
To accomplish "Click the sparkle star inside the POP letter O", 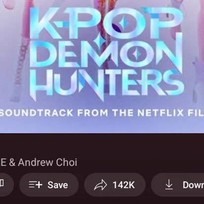I will 123,23.
